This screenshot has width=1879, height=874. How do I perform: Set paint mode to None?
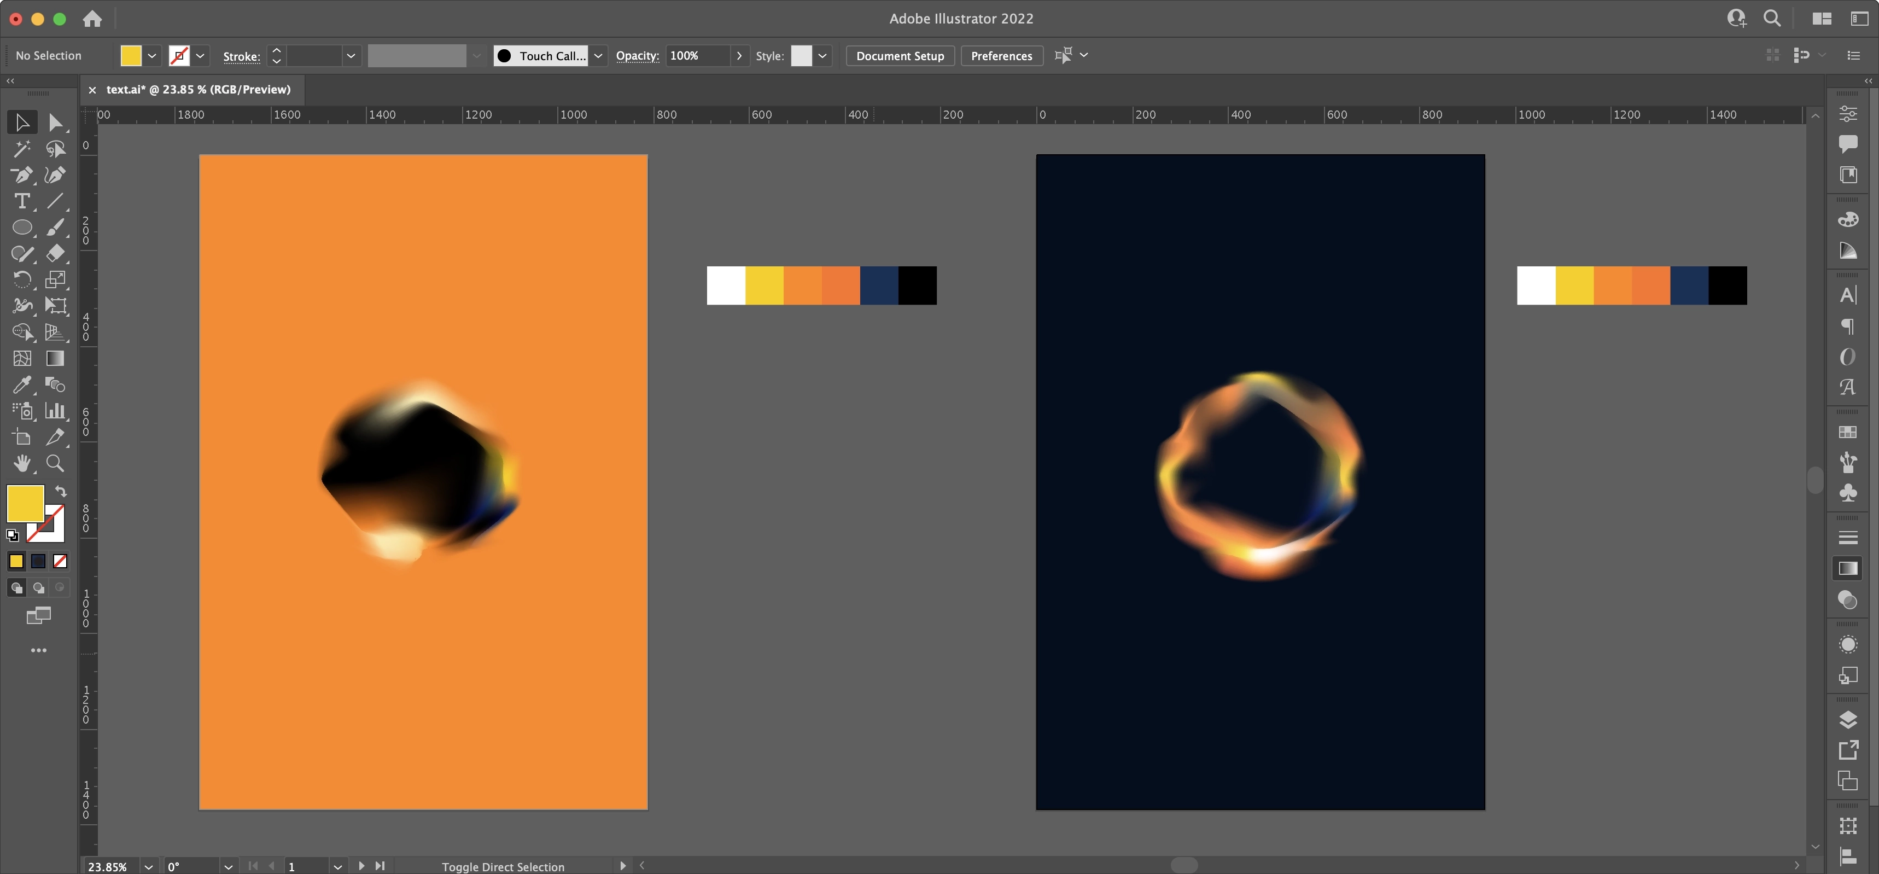pos(61,561)
